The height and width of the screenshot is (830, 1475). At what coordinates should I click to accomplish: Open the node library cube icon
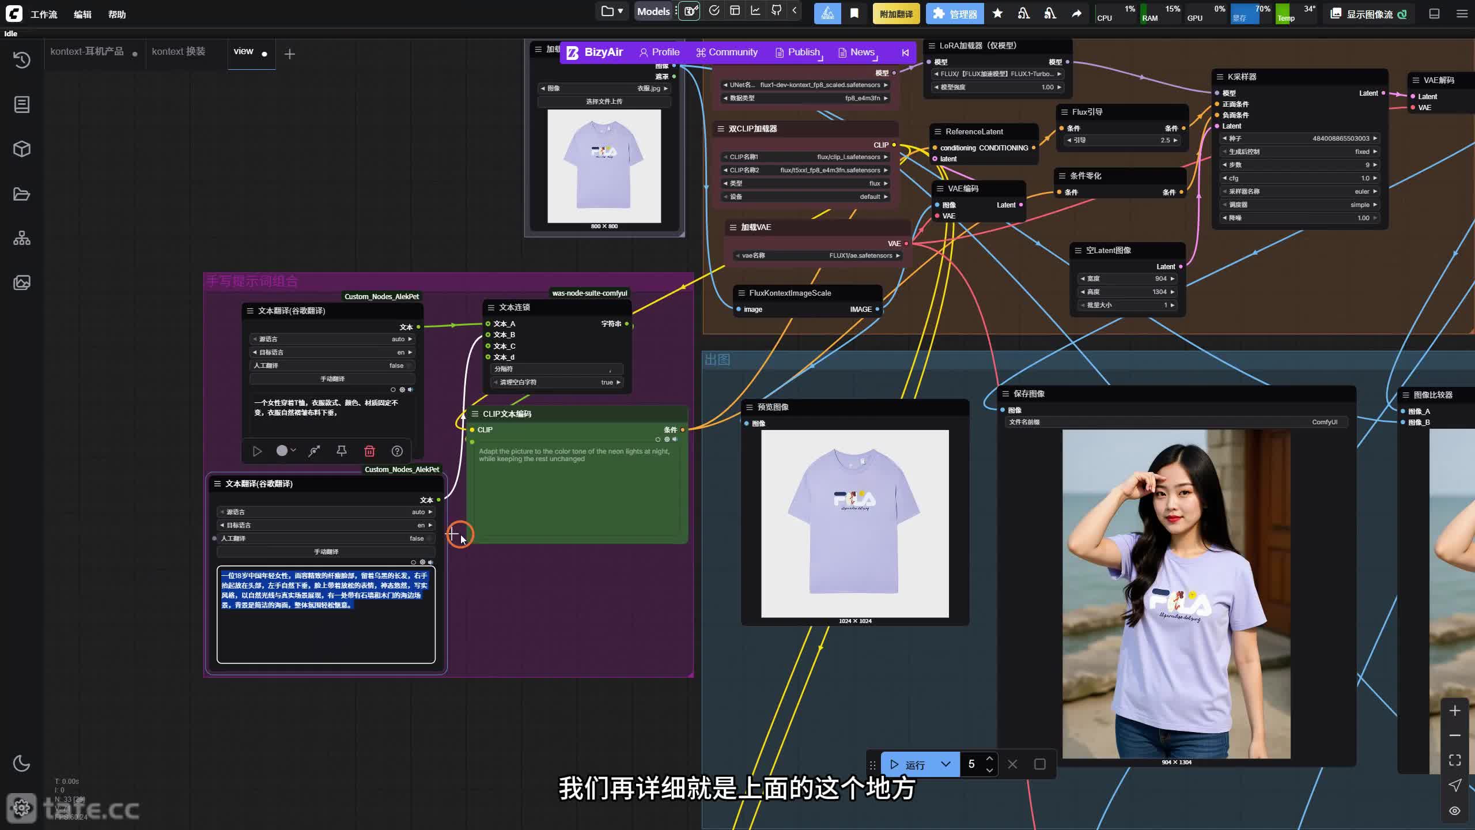(x=21, y=149)
